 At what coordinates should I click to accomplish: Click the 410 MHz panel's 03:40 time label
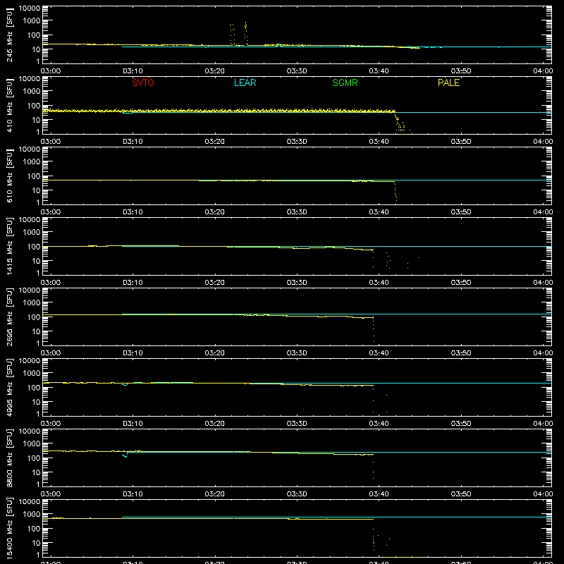pos(379,142)
